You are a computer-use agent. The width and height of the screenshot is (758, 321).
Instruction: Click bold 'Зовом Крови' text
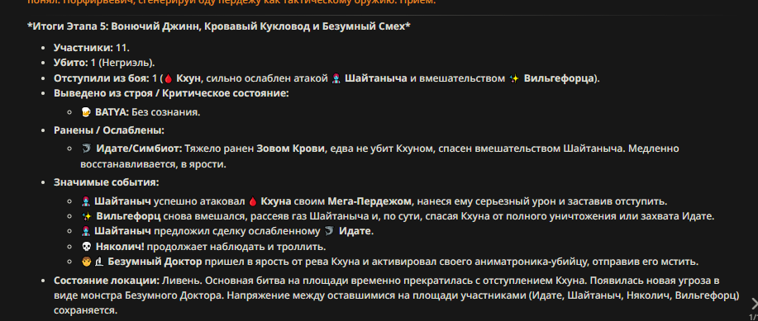(290, 149)
